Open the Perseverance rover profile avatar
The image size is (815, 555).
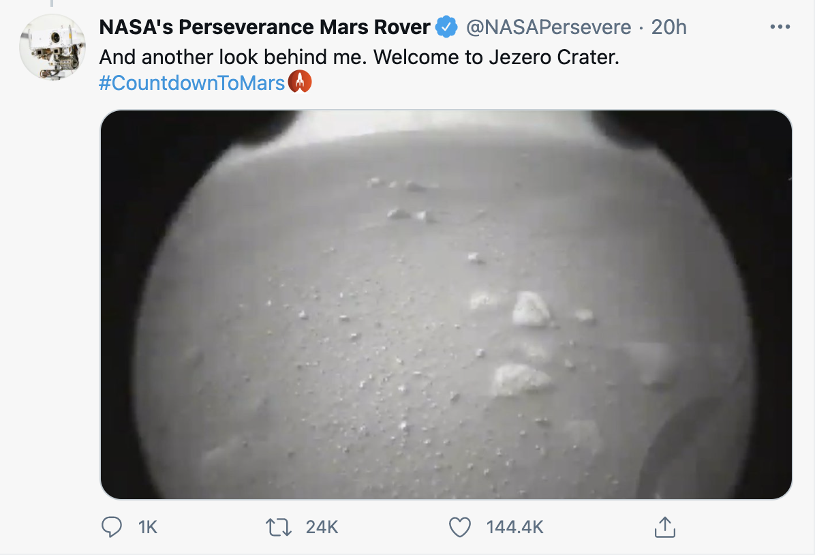pyautogui.click(x=52, y=46)
